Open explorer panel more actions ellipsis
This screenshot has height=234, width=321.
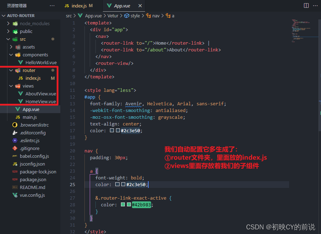point(52,6)
